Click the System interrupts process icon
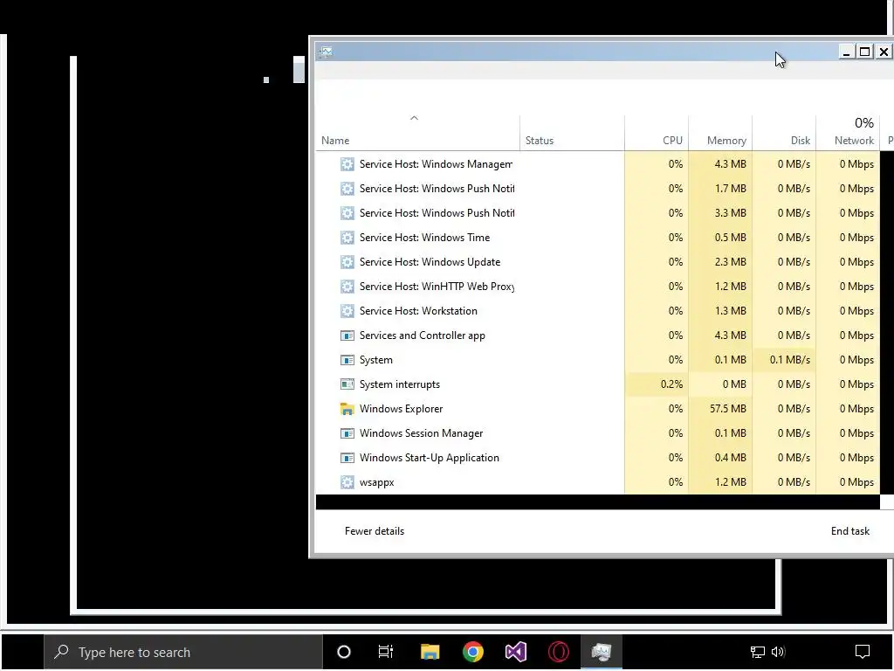 point(347,384)
